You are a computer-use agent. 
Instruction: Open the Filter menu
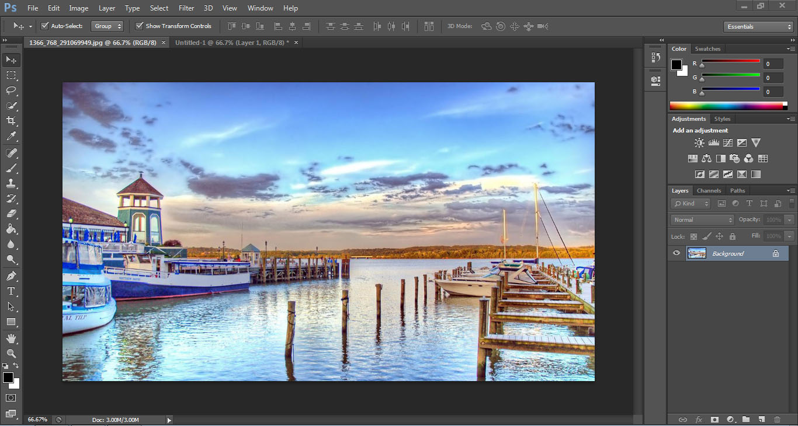point(186,8)
